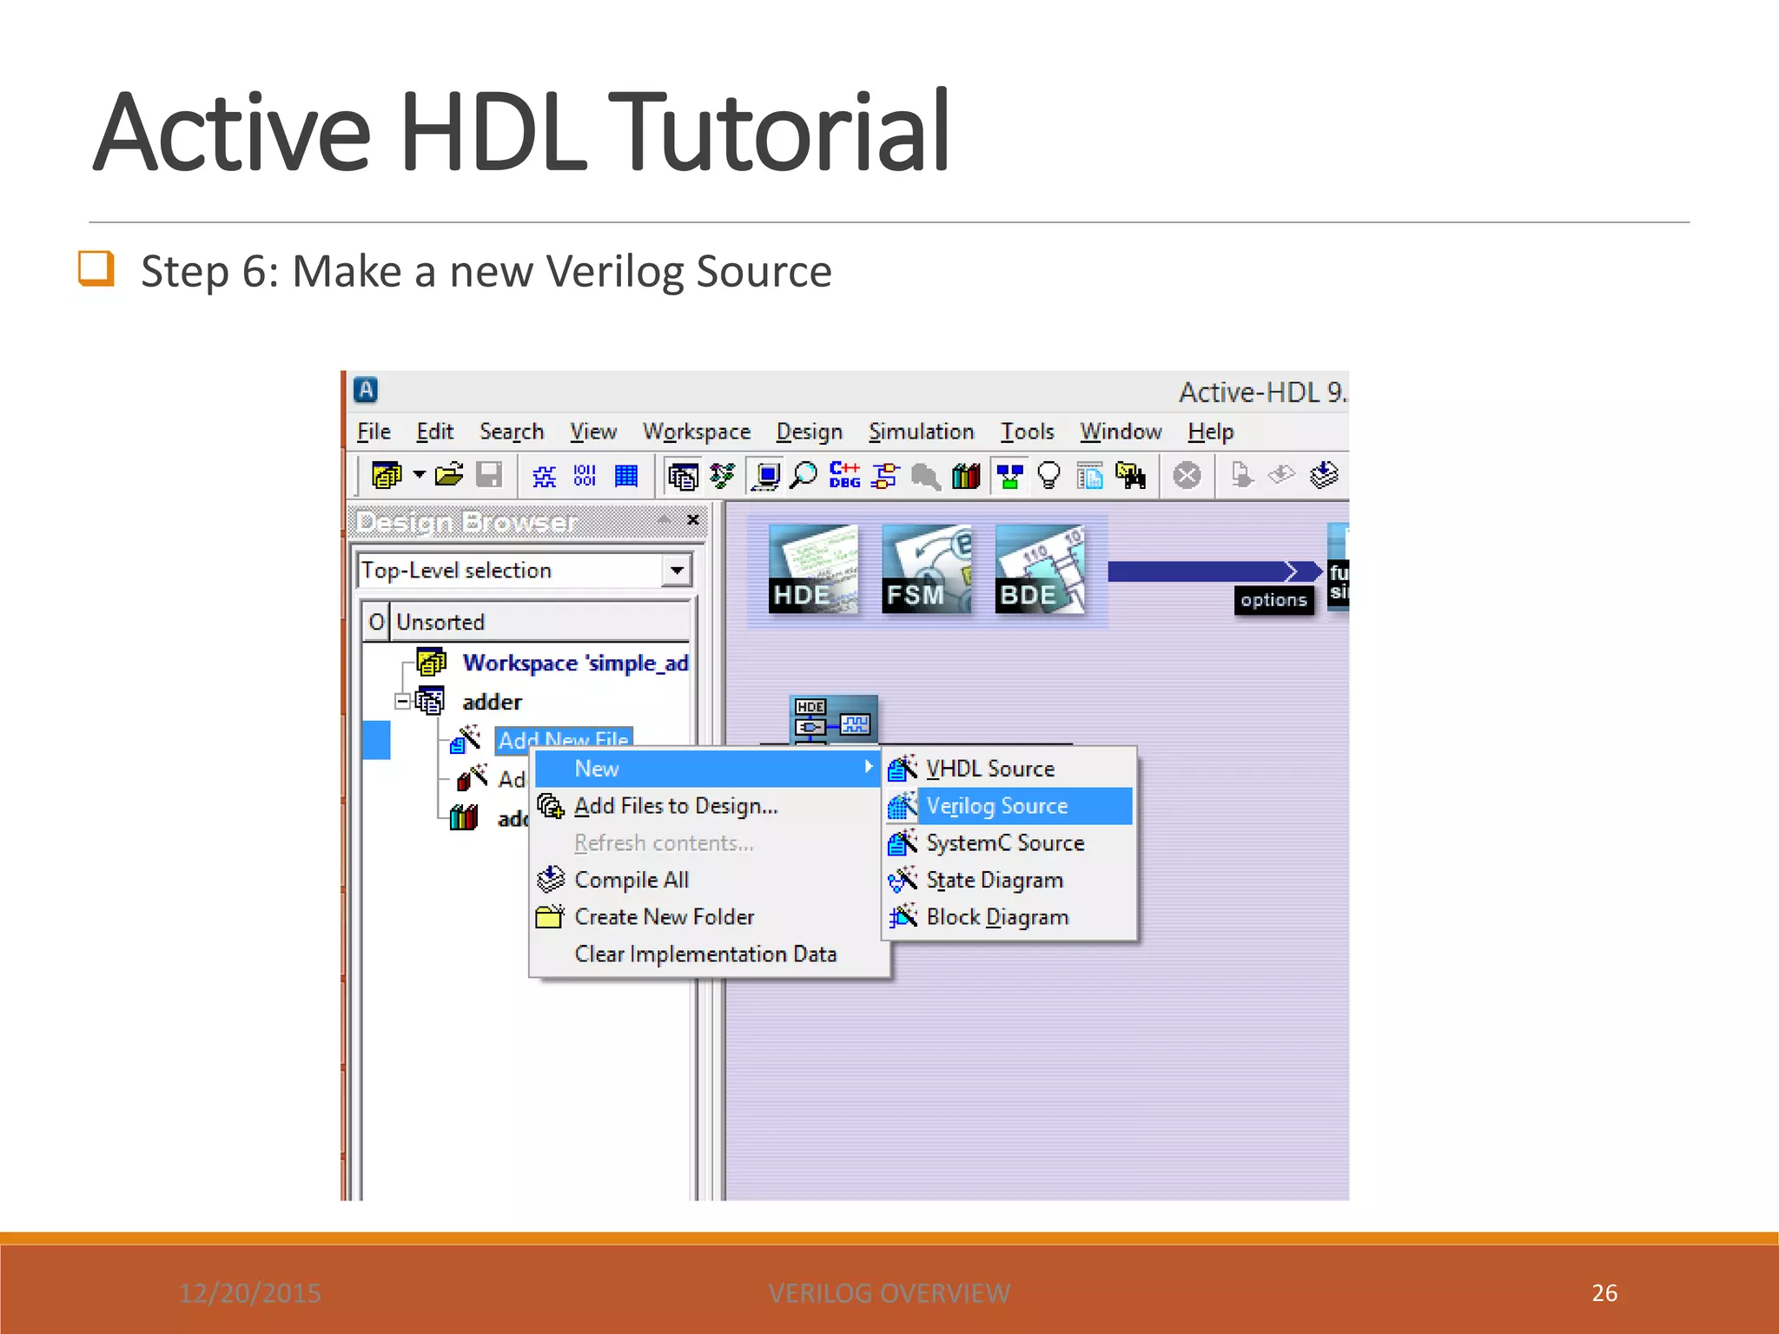Image resolution: width=1779 pixels, height=1334 pixels.
Task: Collapse the adder design node
Action: (402, 702)
